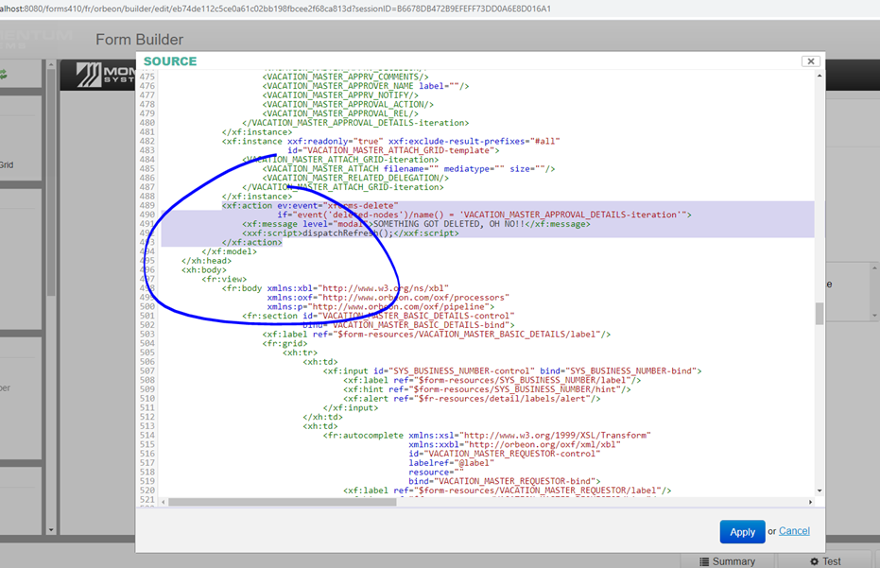Screen dimensions: 880x568
Task: Click the closing </xh:head> tag
Action: (x=206, y=261)
